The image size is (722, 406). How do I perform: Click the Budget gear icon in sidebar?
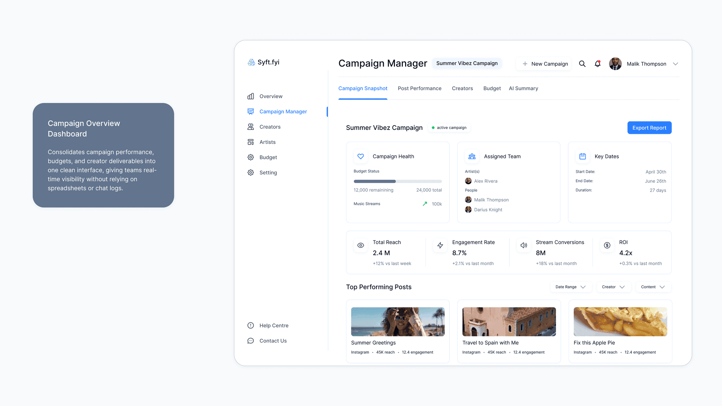pos(251,157)
